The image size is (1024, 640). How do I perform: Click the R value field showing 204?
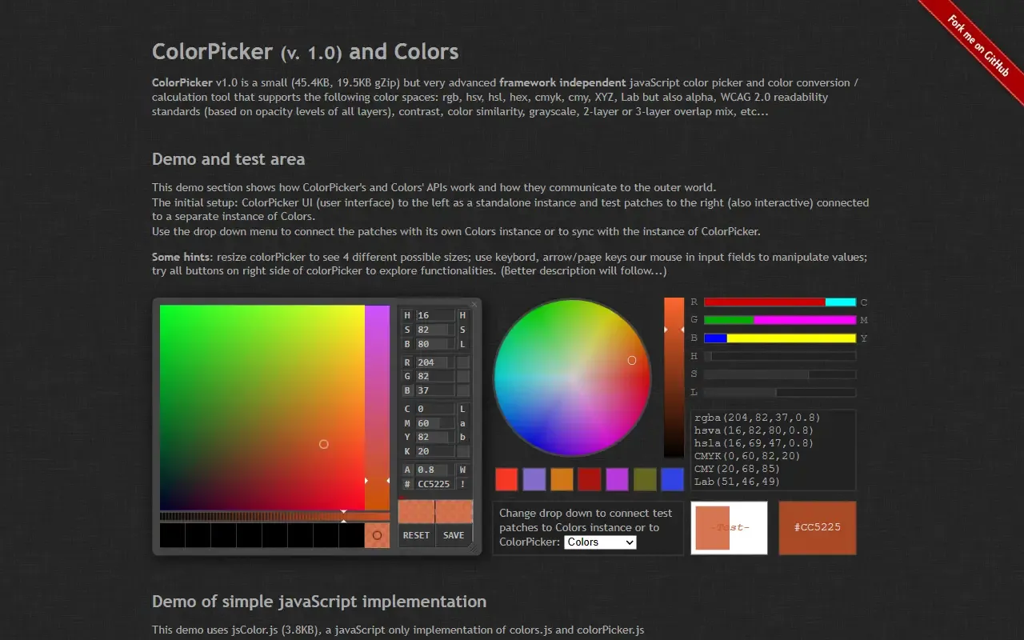coord(434,362)
